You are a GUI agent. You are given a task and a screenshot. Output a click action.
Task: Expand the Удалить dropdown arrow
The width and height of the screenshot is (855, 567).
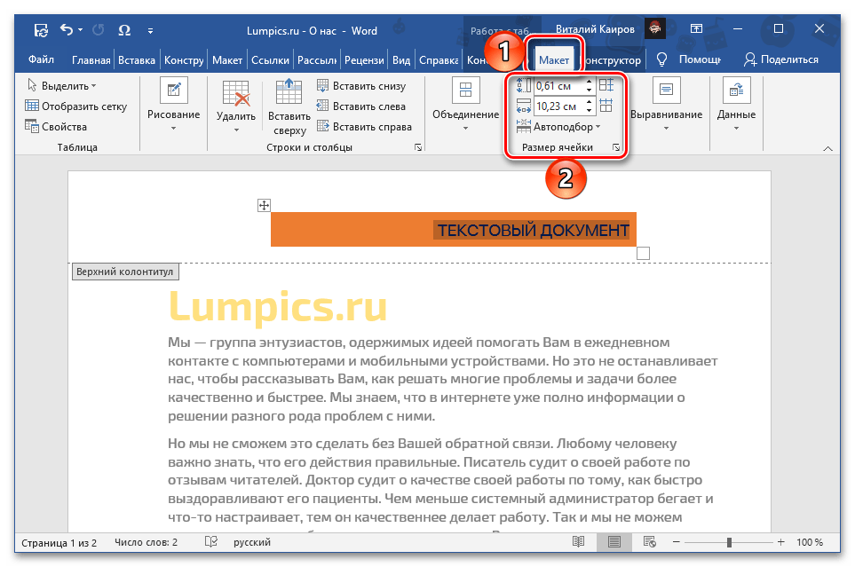pos(236,130)
